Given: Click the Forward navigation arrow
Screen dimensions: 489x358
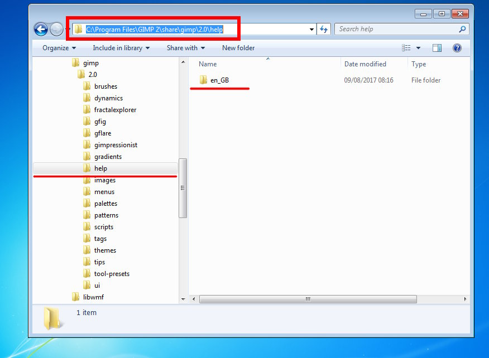Looking at the screenshot, I should [x=56, y=30].
